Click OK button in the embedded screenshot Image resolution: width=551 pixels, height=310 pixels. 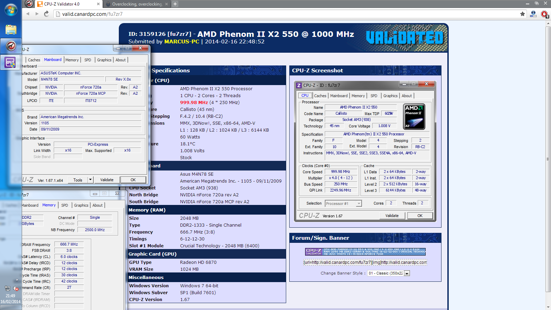point(420,216)
